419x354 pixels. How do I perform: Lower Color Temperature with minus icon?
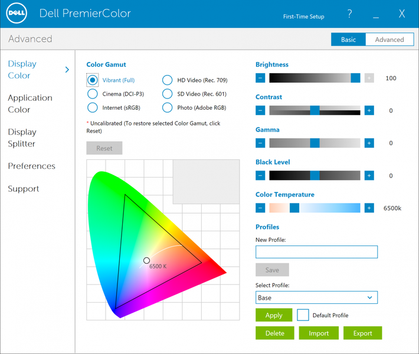260,208
